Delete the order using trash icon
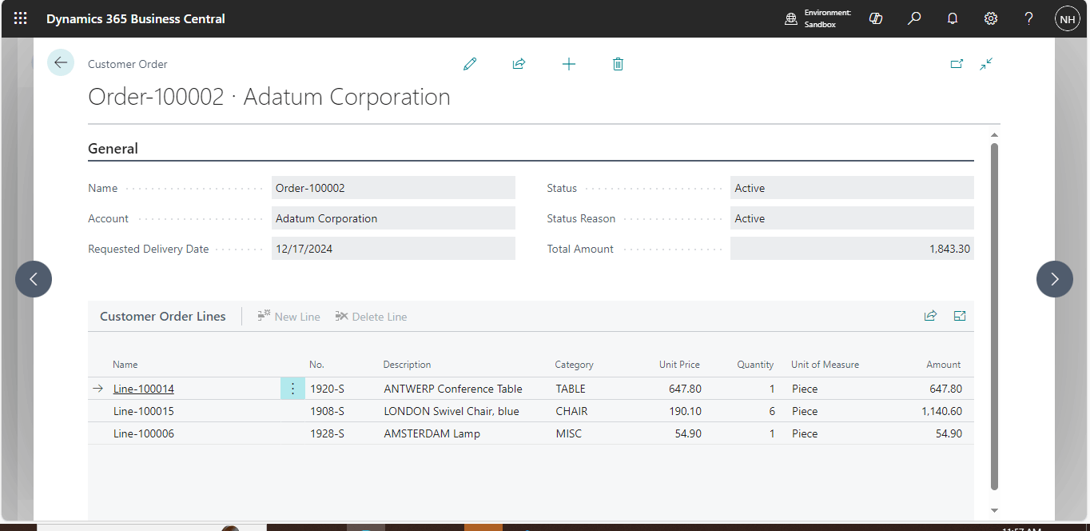 [x=618, y=64]
